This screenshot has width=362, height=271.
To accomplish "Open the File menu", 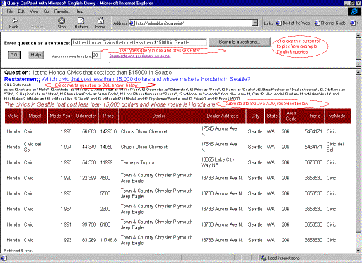I will (9, 11).
